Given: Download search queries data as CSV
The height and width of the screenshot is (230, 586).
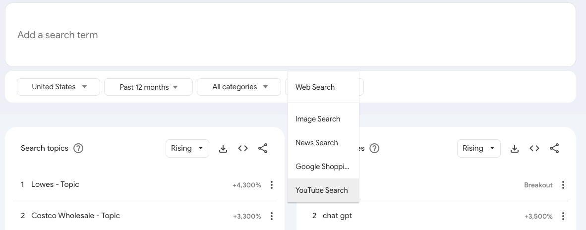Looking at the screenshot, I should (x=515, y=148).
